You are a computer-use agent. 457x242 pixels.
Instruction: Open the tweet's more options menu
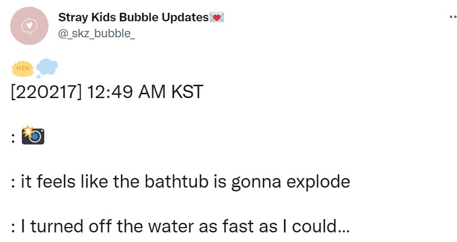453,17
